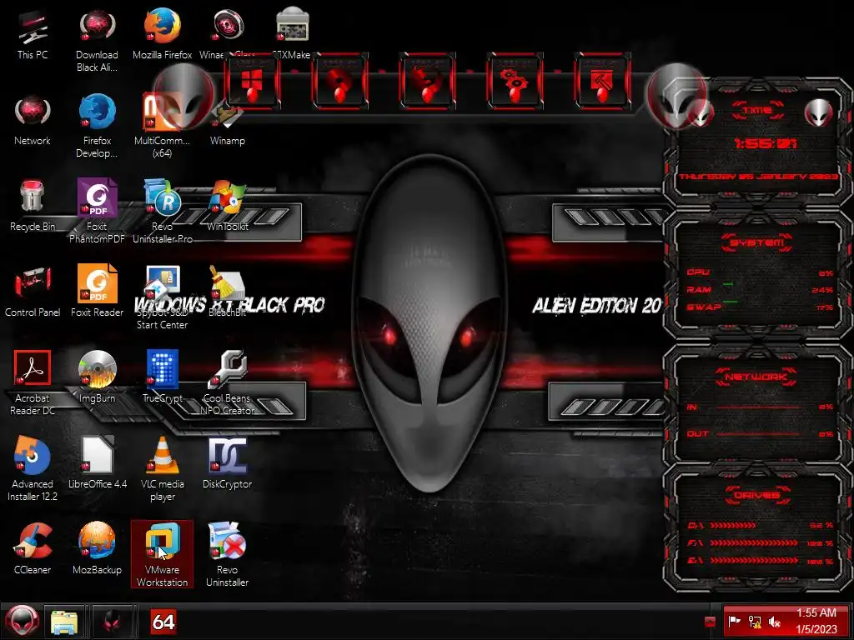Open Control Panel from the desktop
The width and height of the screenshot is (854, 640).
tap(33, 291)
